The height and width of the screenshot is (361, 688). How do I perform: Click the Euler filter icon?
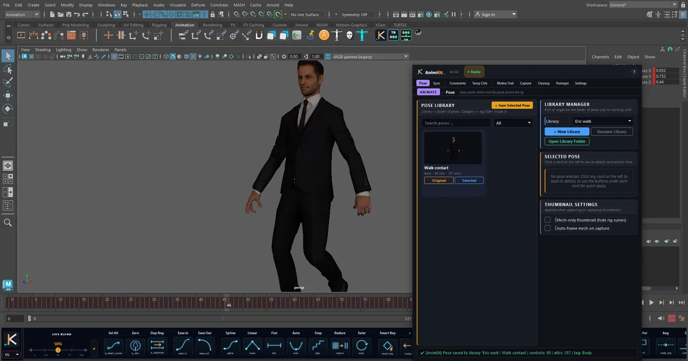[x=361, y=346]
